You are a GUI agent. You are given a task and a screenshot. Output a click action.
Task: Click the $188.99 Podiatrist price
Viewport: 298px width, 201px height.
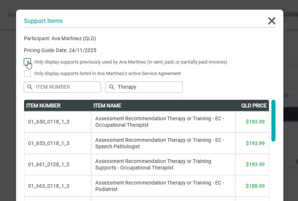coord(255,186)
